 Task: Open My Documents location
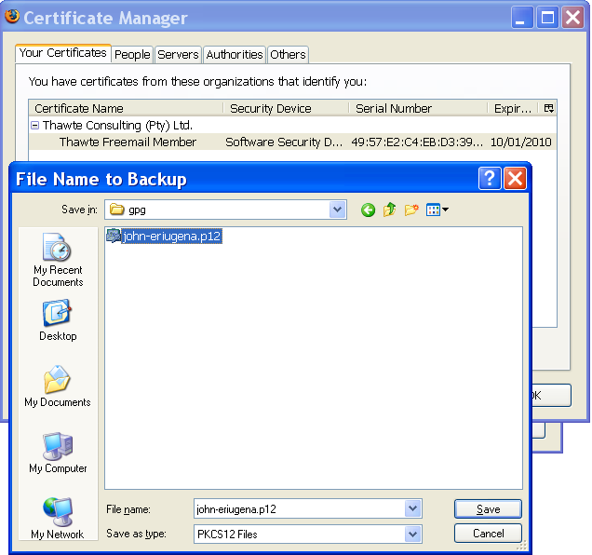[58, 386]
